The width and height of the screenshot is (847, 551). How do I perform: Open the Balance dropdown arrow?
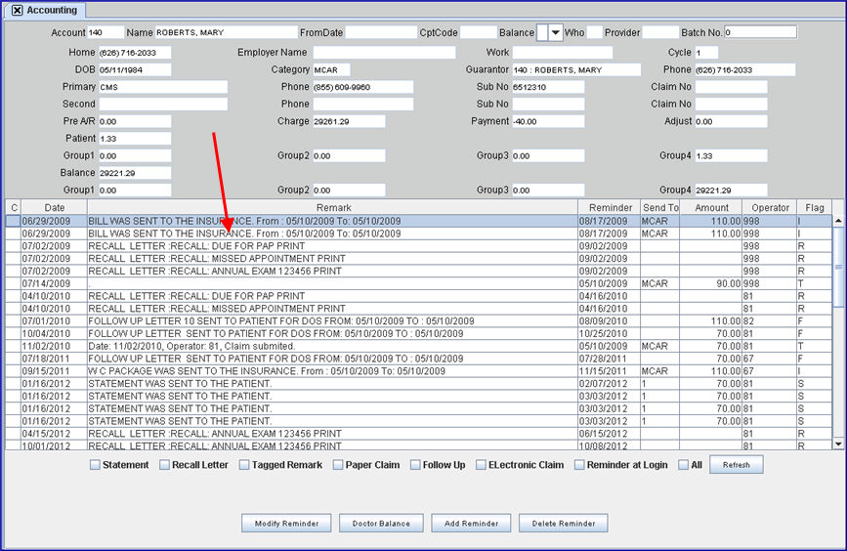pos(555,32)
